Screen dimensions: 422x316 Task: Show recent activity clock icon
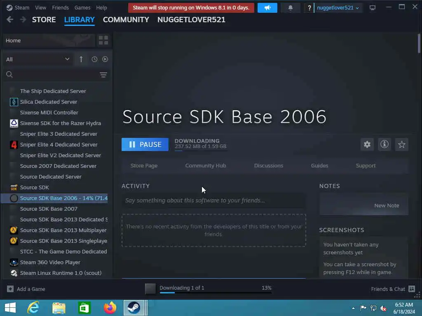94,59
